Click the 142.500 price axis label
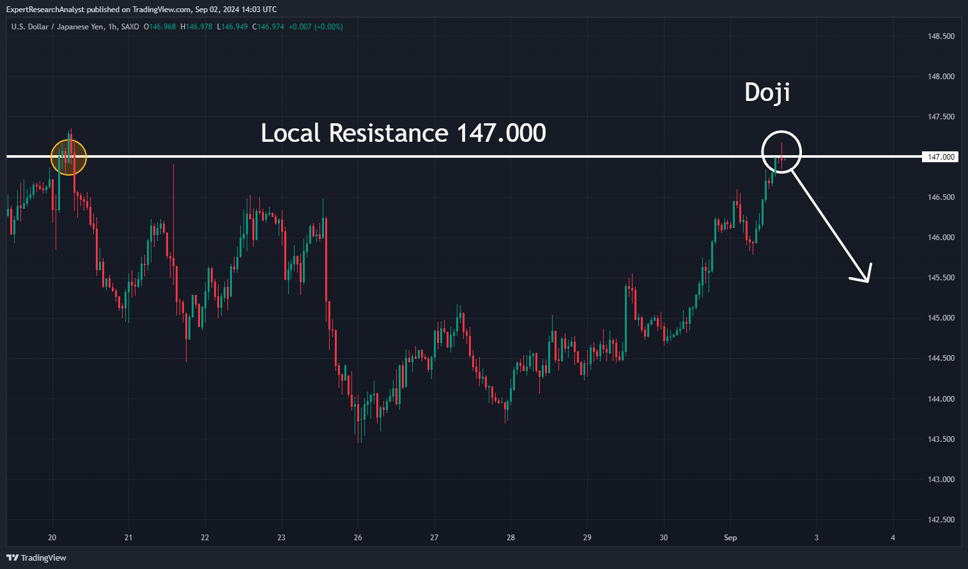This screenshot has height=569, width=968. [941, 520]
